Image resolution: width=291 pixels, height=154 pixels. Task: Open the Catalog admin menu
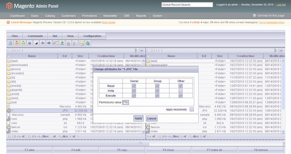pos(50,16)
